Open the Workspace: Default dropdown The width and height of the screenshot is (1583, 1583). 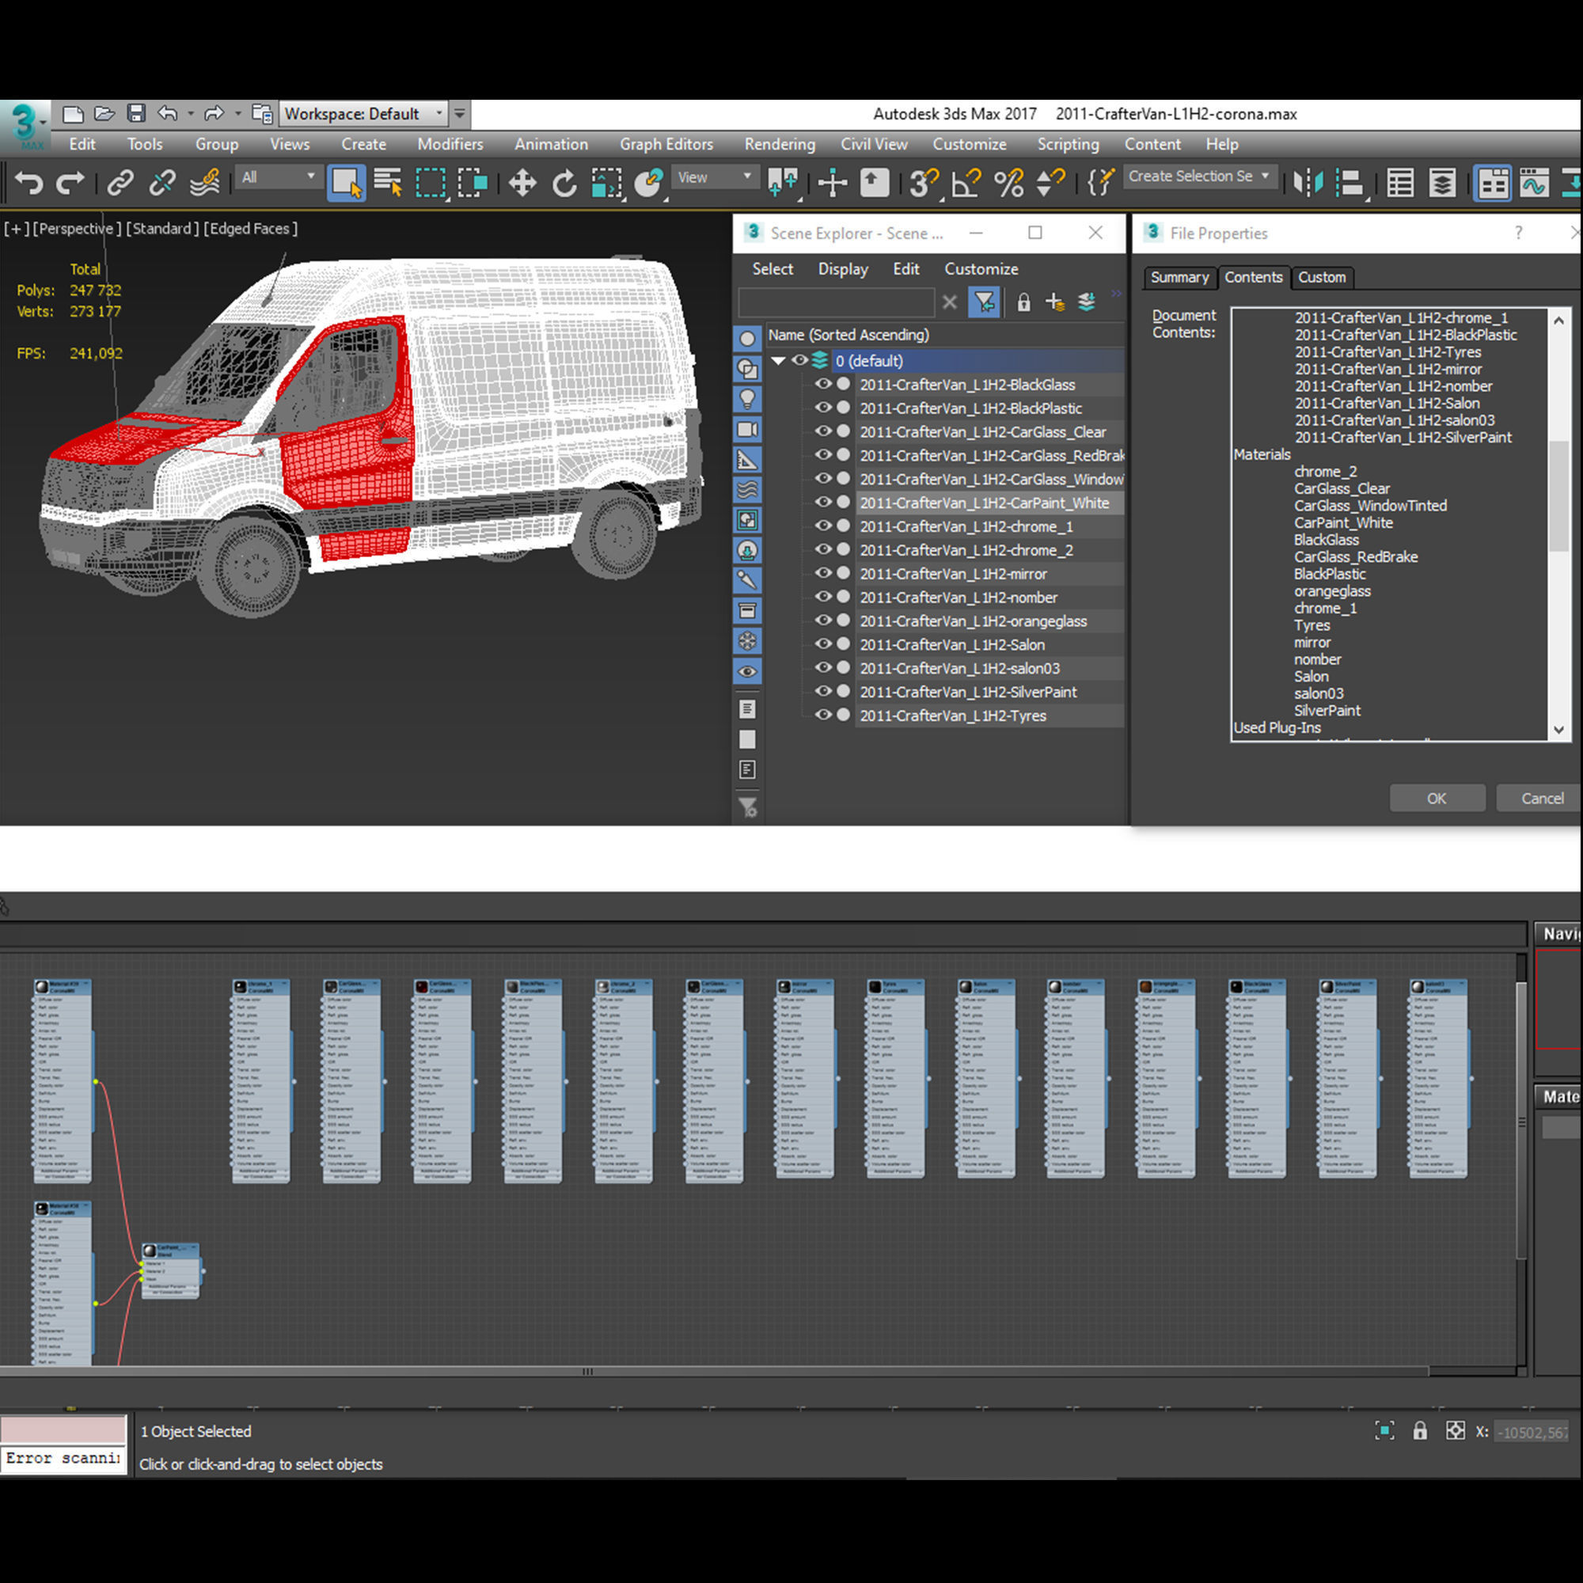364,114
